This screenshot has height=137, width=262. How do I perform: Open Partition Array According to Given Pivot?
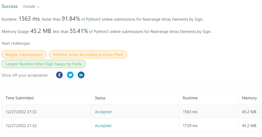click(88, 55)
